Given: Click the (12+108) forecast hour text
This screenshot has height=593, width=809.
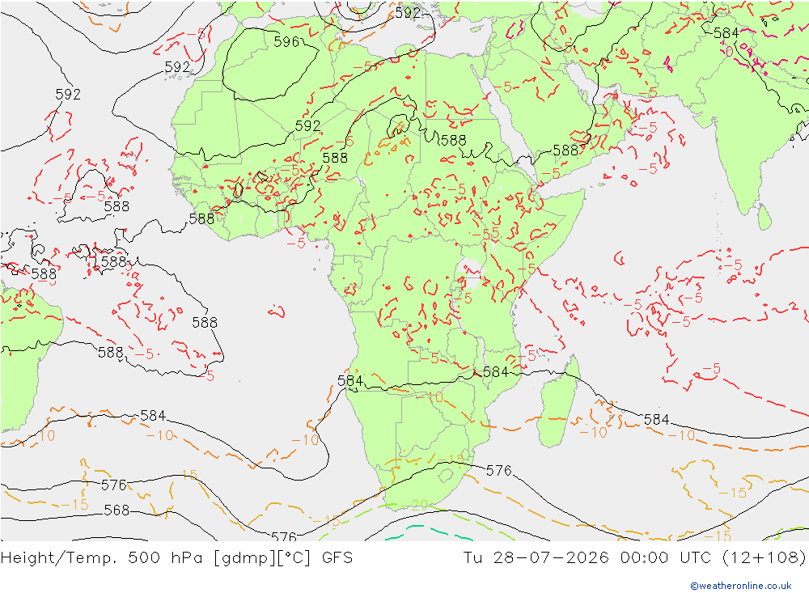Looking at the screenshot, I should [x=765, y=558].
